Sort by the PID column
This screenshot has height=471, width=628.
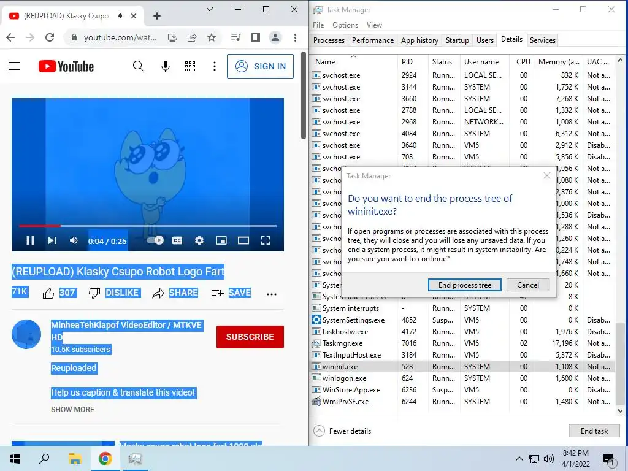click(413, 62)
